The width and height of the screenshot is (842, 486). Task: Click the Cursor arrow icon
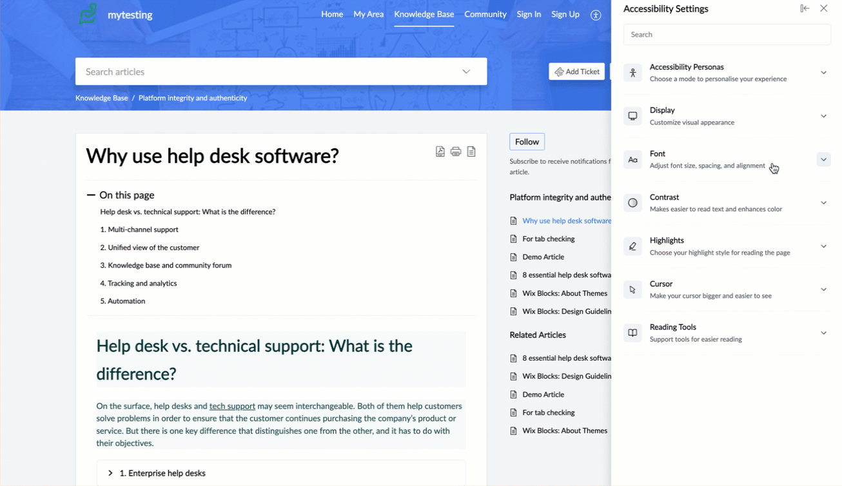(x=633, y=289)
